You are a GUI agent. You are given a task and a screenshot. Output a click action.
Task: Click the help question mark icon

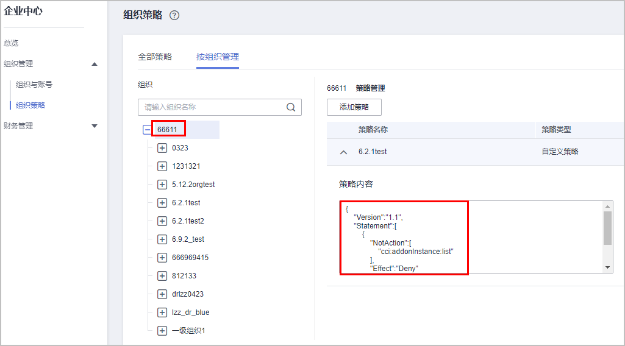174,16
